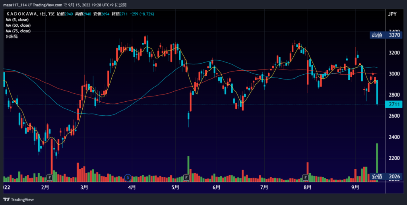Click the JPY currency label

coord(392,14)
